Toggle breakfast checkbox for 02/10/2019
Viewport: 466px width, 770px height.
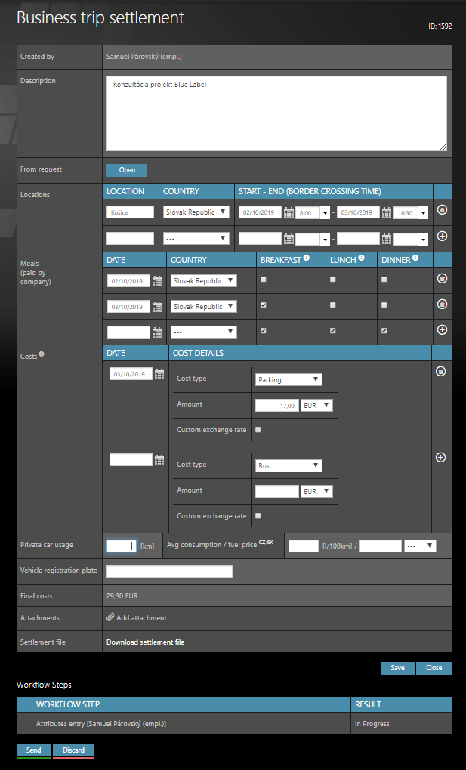263,280
